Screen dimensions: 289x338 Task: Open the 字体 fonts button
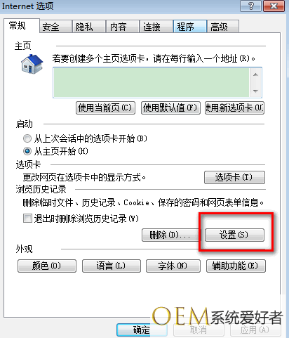tap(173, 266)
